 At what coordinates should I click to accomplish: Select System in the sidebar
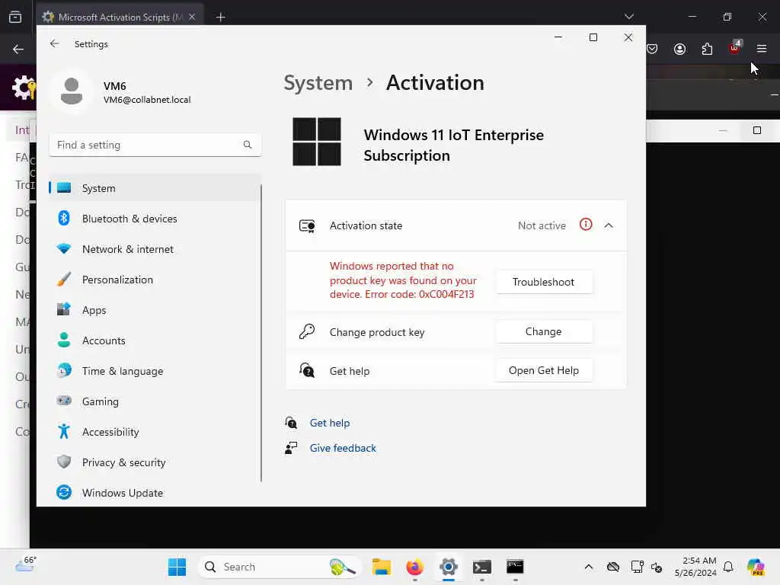tap(155, 188)
